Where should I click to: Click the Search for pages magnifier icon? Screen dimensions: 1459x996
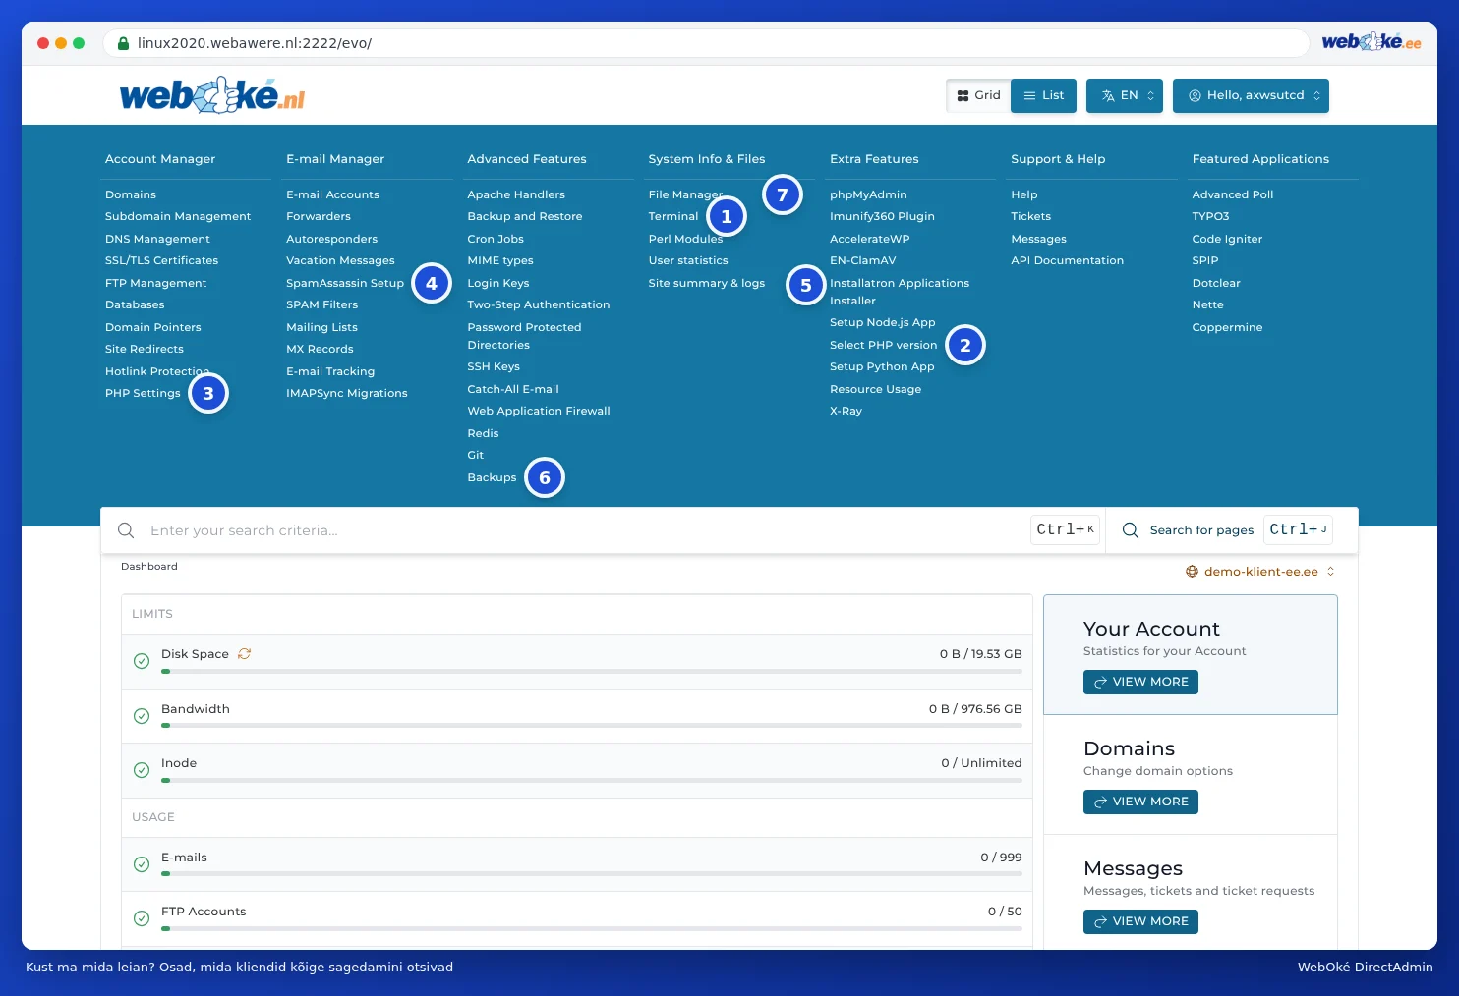pyautogui.click(x=1131, y=530)
